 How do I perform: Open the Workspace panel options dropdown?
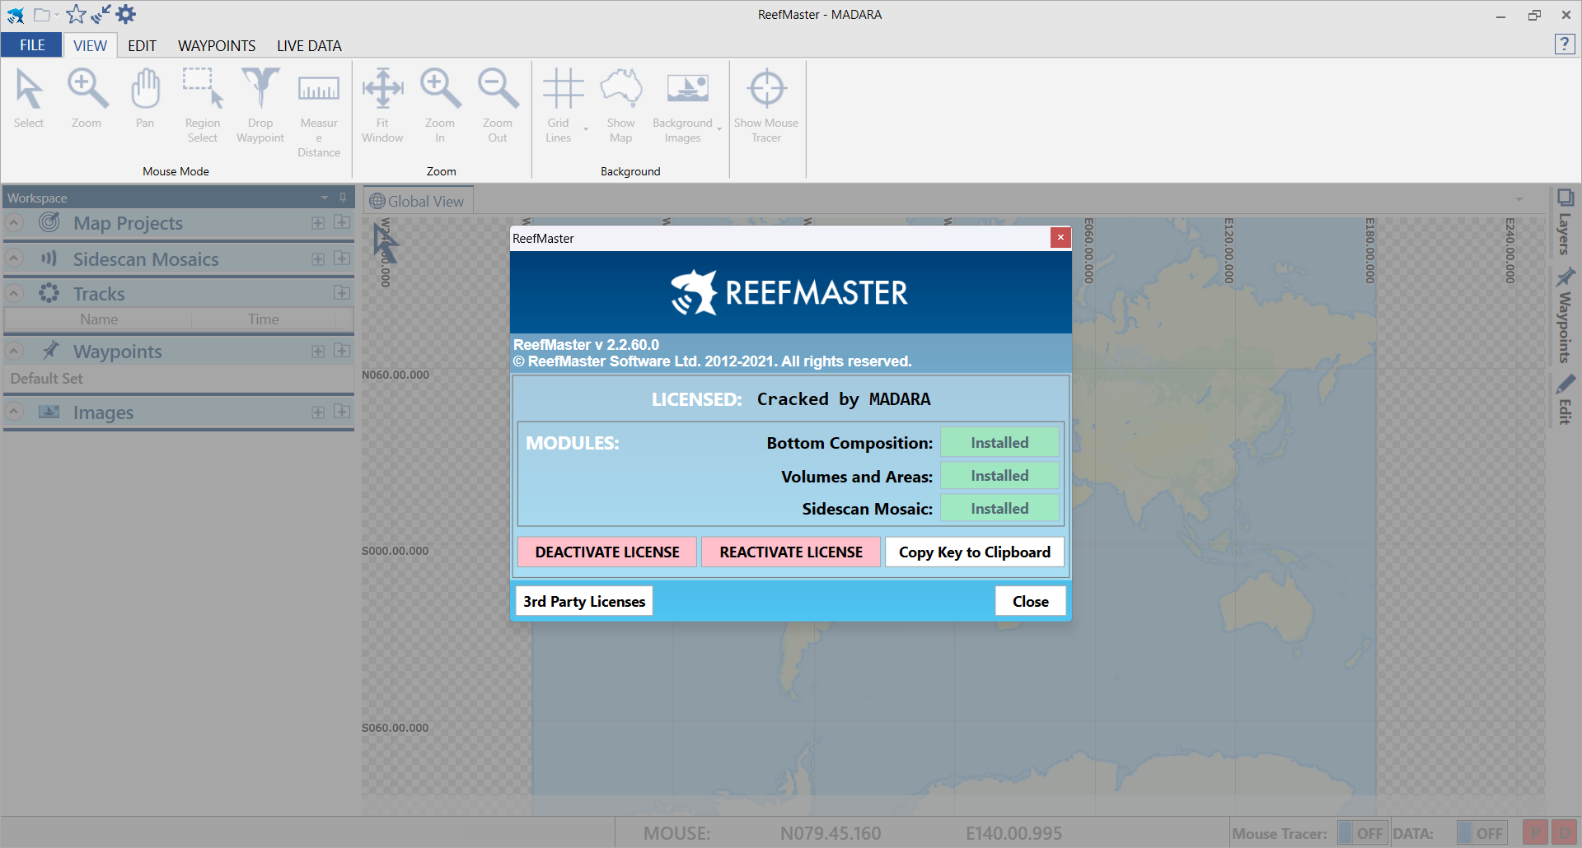(325, 198)
